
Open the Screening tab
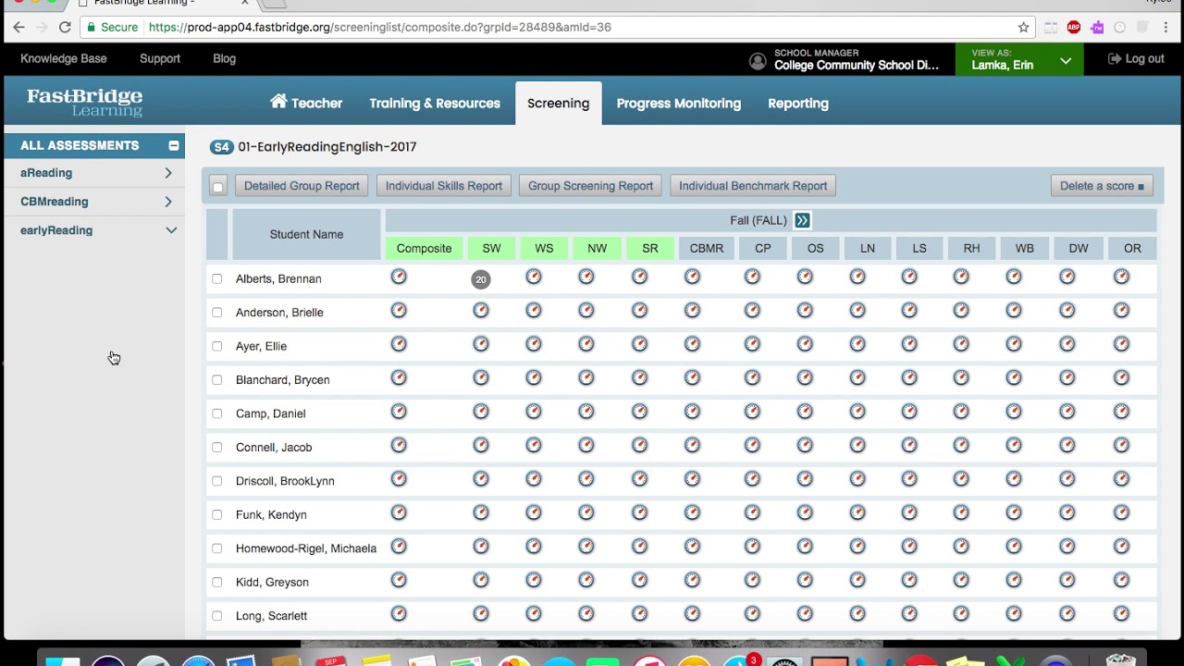558,103
